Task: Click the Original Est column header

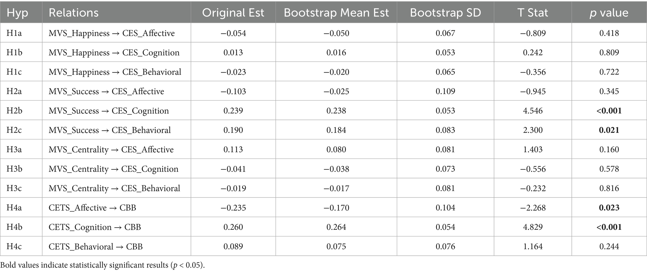Action: [x=233, y=13]
